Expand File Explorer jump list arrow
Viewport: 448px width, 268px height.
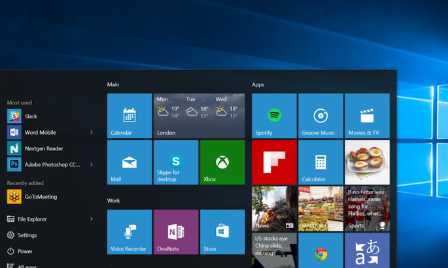click(x=92, y=219)
